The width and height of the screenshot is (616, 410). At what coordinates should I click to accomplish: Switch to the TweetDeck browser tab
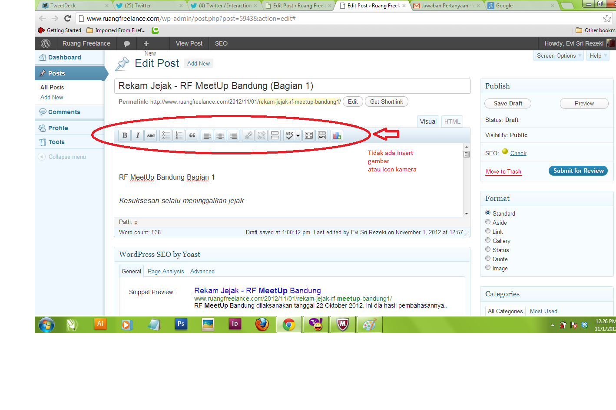[75, 6]
